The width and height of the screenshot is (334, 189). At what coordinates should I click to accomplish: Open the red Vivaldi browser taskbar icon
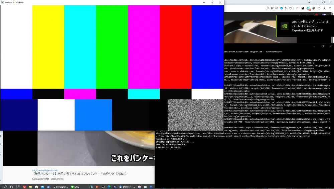pyautogui.click(x=24, y=187)
